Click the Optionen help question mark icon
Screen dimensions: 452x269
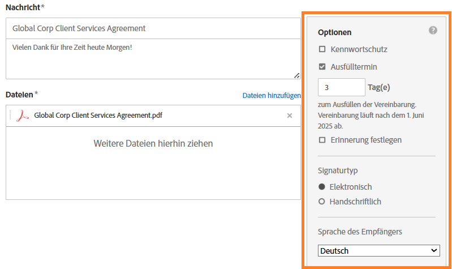click(433, 31)
